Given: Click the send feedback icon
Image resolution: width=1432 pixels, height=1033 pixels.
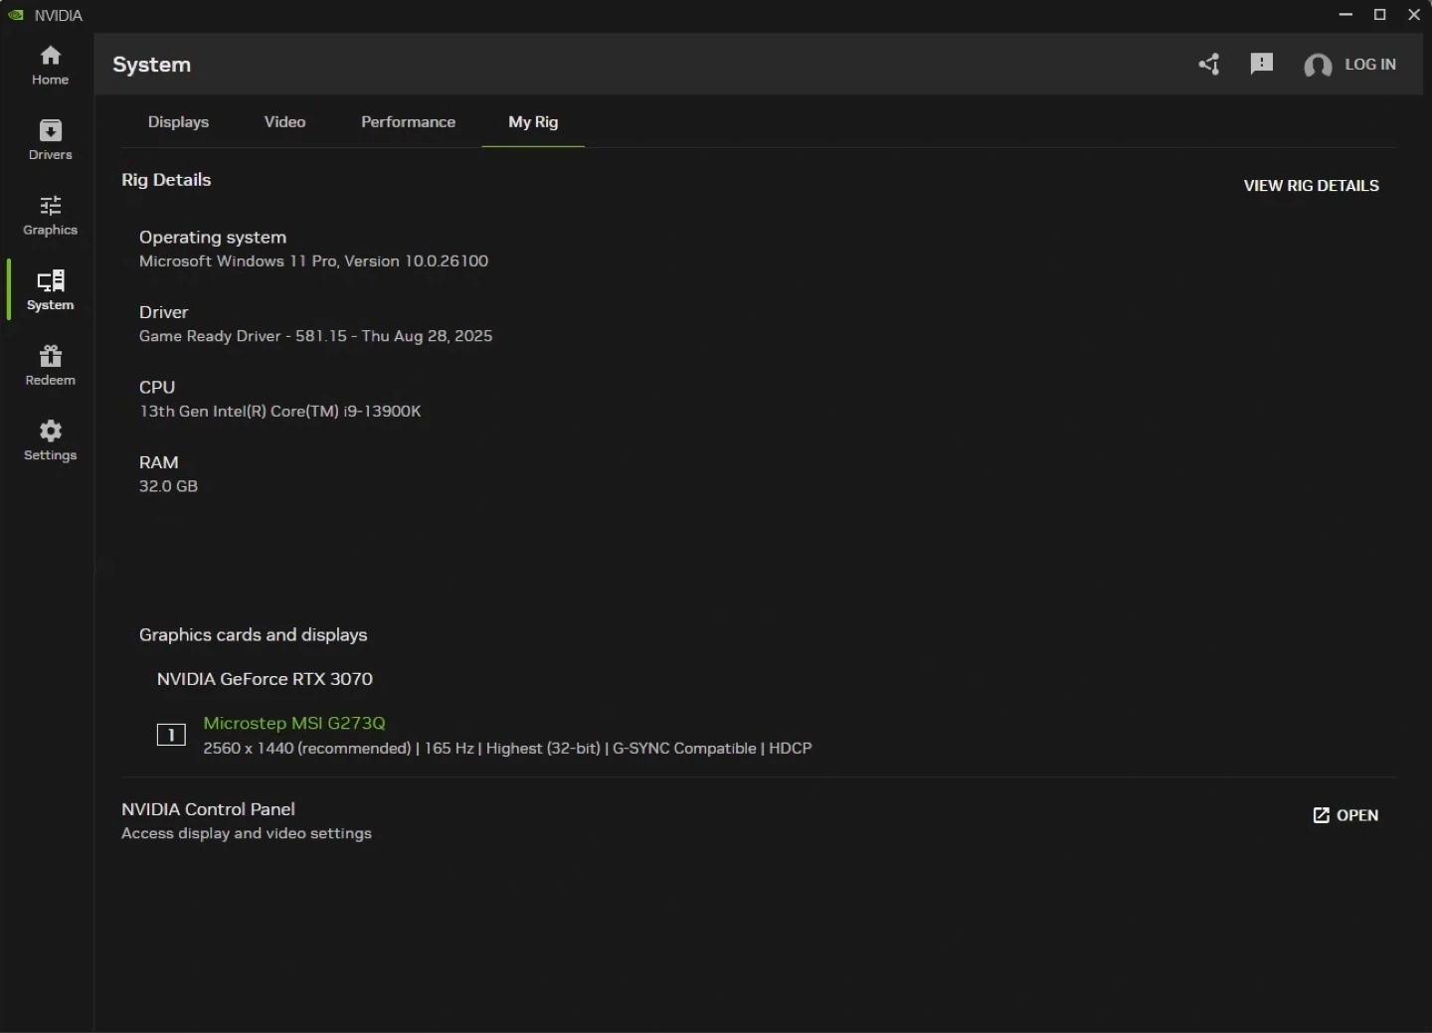Looking at the screenshot, I should (1262, 65).
